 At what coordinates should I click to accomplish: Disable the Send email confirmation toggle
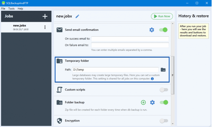163,30
